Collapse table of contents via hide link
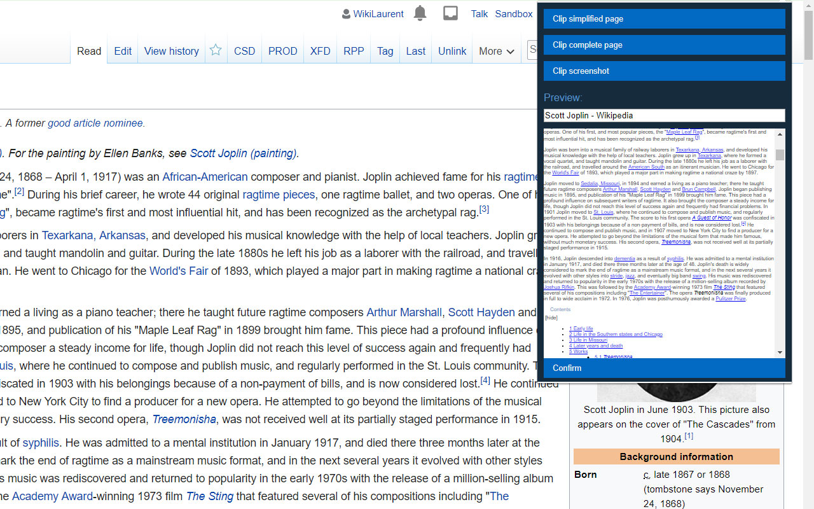 coord(551,317)
